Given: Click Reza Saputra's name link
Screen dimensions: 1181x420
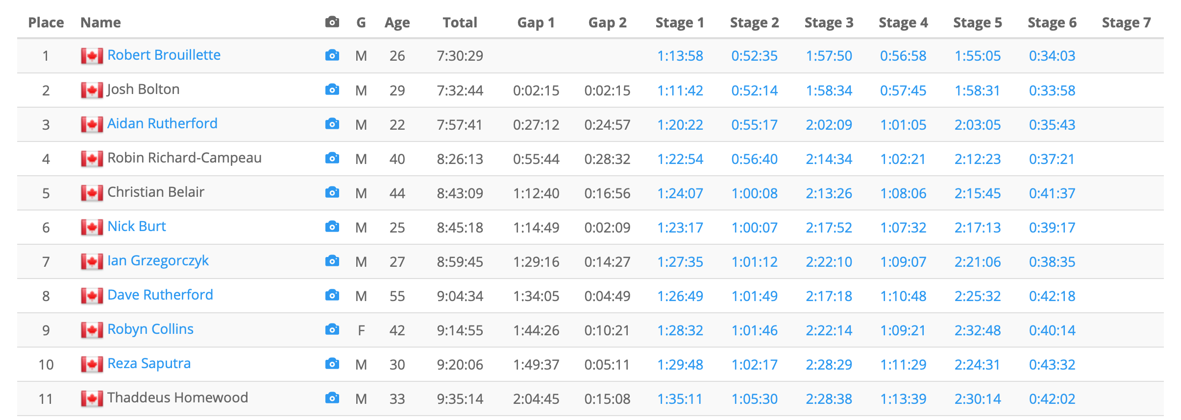Looking at the screenshot, I should click(149, 363).
